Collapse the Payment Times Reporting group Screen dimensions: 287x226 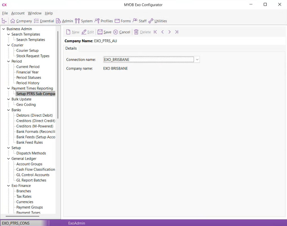8,88
